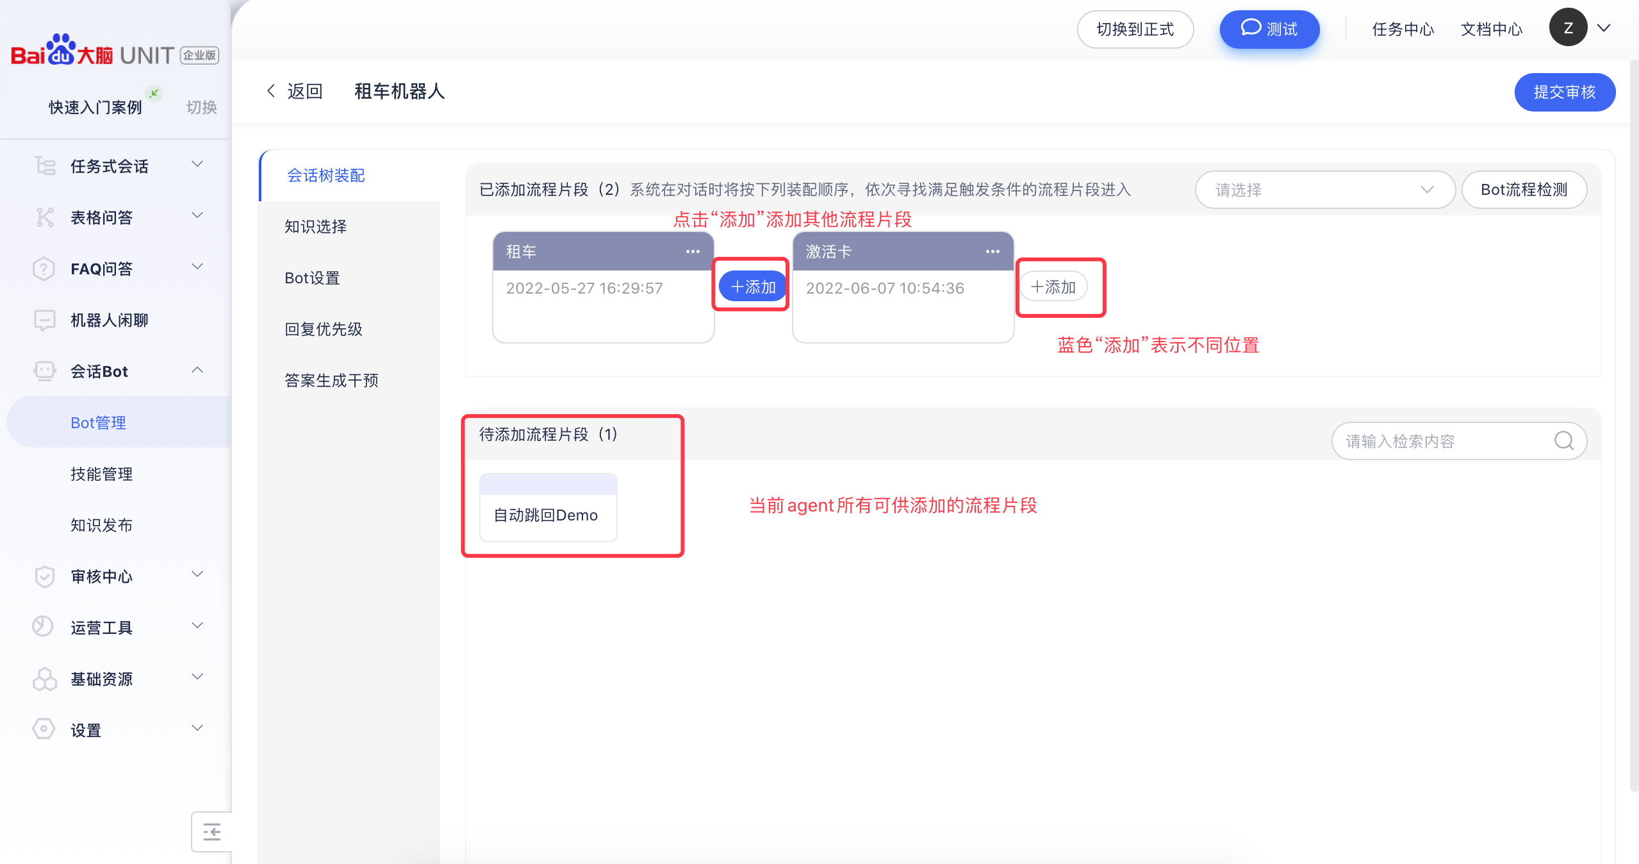This screenshot has height=864, width=1639.
Task: Click 返回 to go back
Action: [305, 91]
